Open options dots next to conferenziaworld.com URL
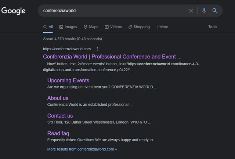Viewport: 235px width, 159px height. point(97,49)
